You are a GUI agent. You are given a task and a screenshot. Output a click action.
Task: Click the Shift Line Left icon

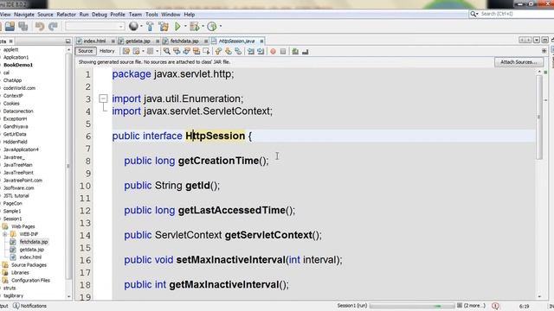251,52
